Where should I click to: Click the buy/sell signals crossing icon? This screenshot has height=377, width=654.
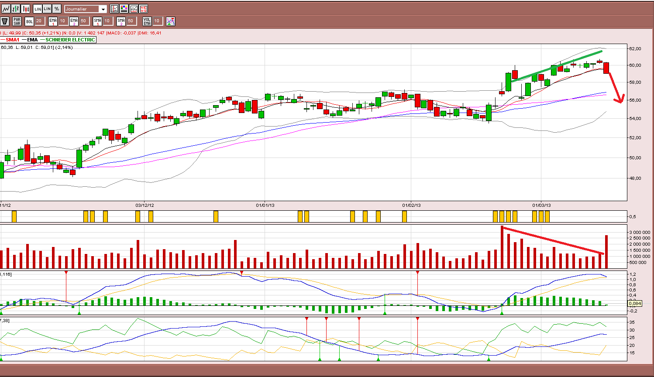[x=171, y=21]
